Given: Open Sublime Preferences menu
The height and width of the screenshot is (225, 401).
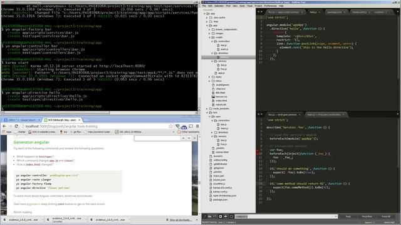Looking at the screenshot, I should tap(270, 6).
